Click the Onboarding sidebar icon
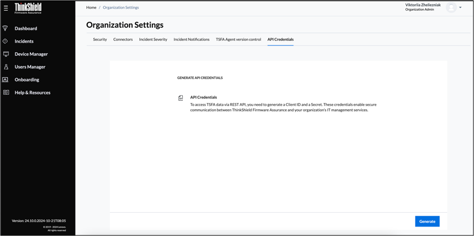Viewport: 474px width, 236px height. click(x=6, y=80)
